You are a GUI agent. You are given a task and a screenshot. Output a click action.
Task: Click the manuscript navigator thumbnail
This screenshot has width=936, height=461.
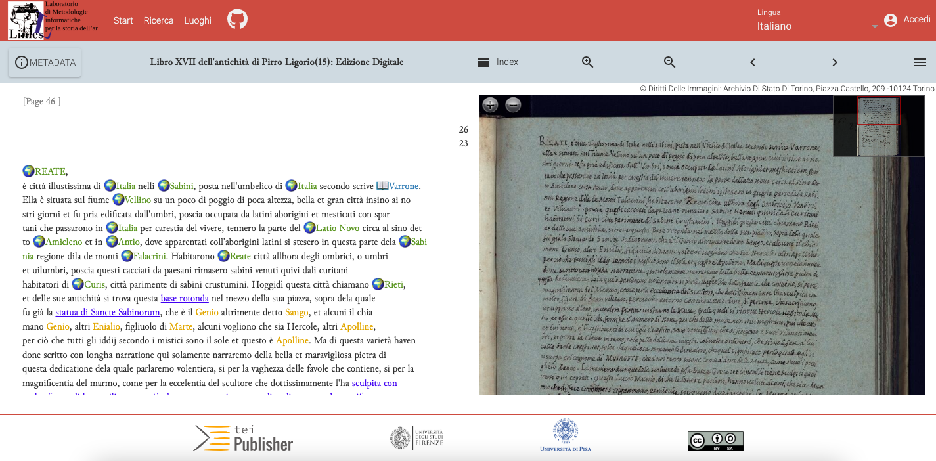click(878, 125)
